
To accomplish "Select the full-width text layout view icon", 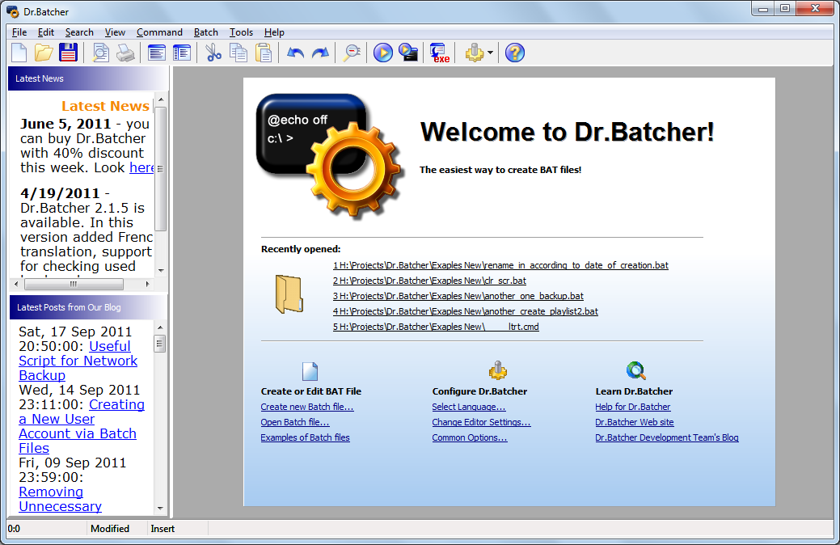I will click(156, 53).
